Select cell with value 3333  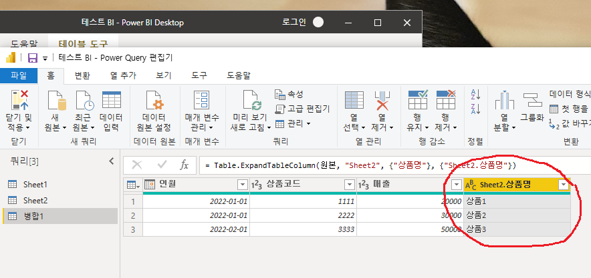pos(303,229)
